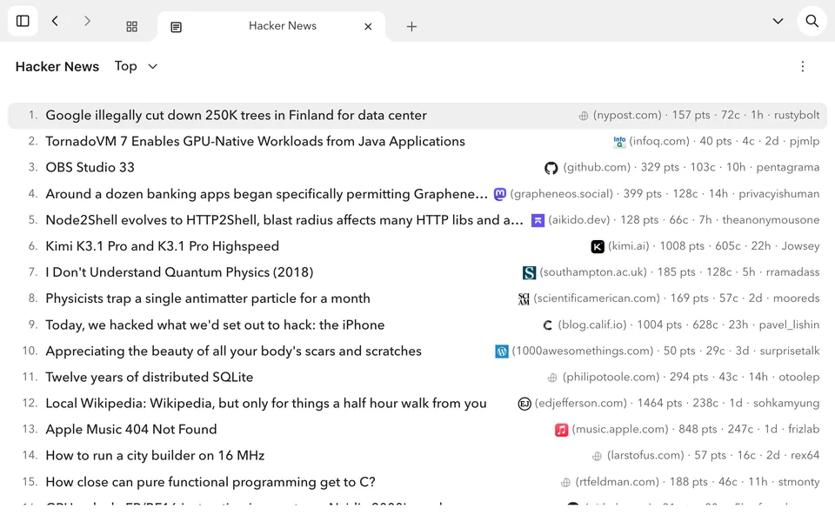
Task: Click the nypost.com globe favicon
Action: [x=584, y=116]
